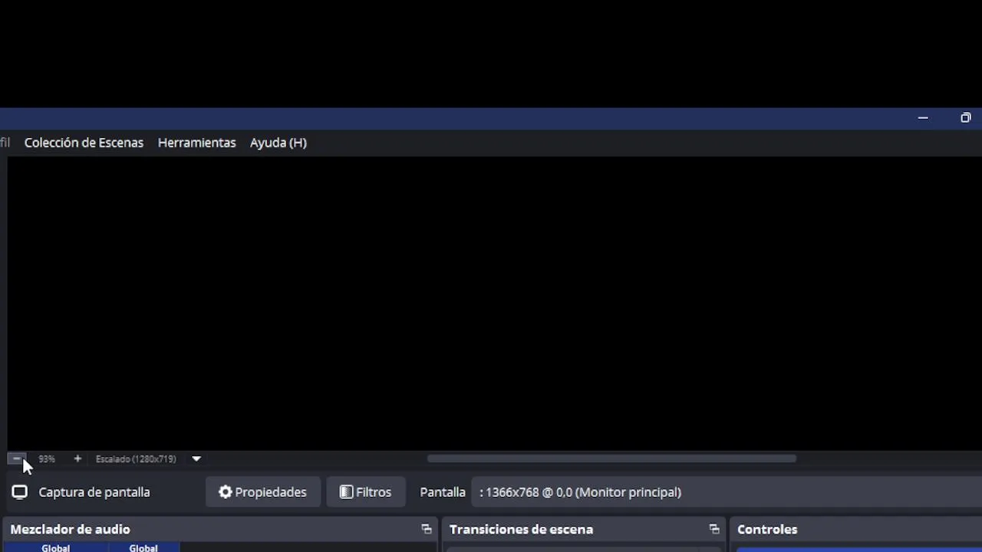982x552 pixels.
Task: Select the Pantalla monitor combo box
Action: coord(727,492)
